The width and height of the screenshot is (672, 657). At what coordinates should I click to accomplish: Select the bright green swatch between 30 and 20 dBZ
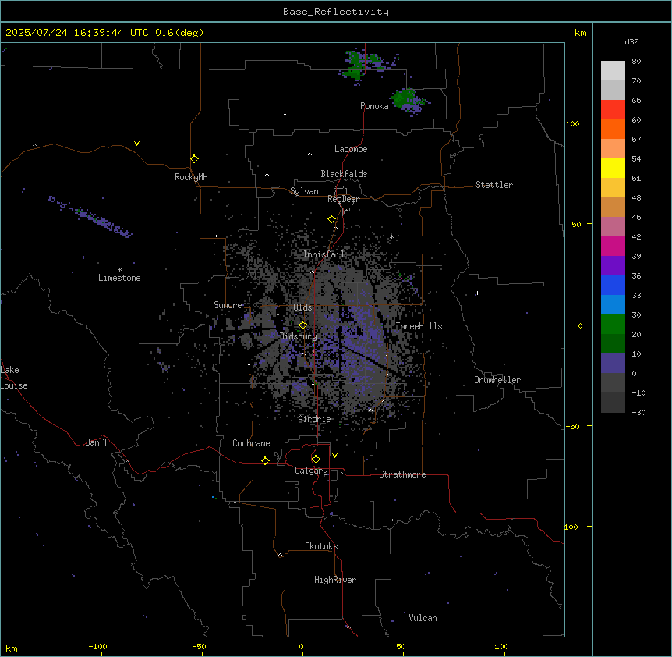pyautogui.click(x=613, y=325)
